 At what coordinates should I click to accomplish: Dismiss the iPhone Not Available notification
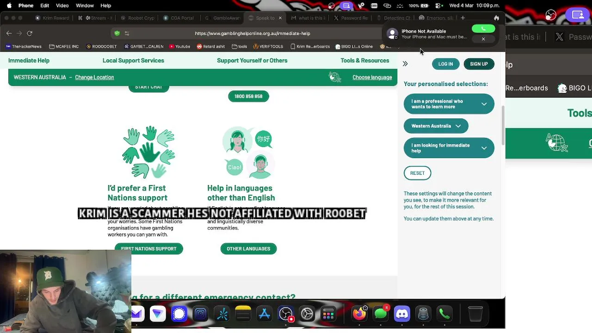point(483,39)
